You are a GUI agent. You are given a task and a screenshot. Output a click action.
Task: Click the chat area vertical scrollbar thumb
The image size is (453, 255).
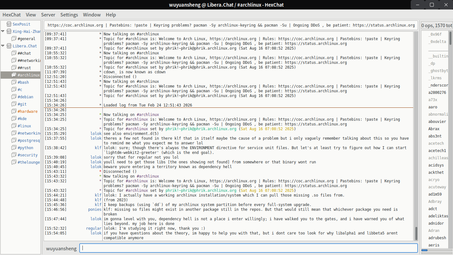pos(416,233)
